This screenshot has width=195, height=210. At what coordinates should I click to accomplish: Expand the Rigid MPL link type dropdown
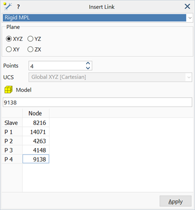190,18
